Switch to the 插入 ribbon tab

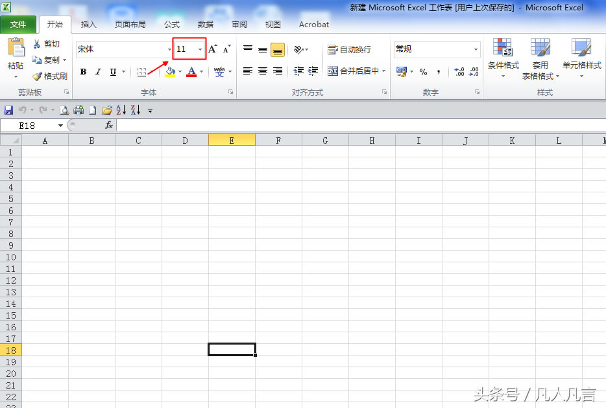pos(89,25)
